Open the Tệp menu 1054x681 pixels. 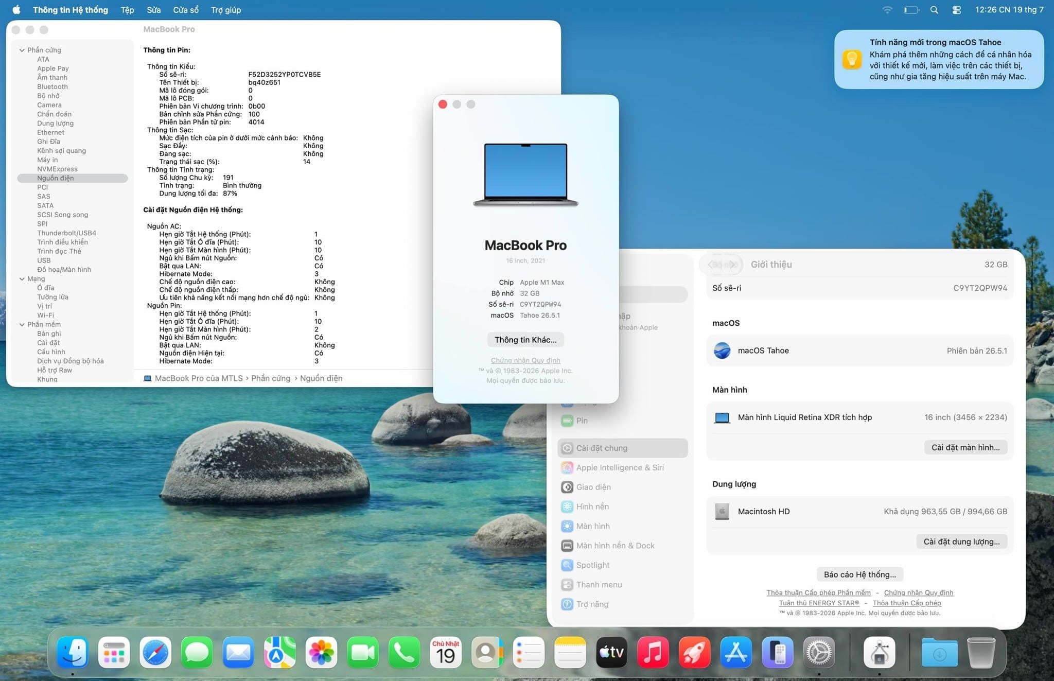pyautogui.click(x=127, y=10)
